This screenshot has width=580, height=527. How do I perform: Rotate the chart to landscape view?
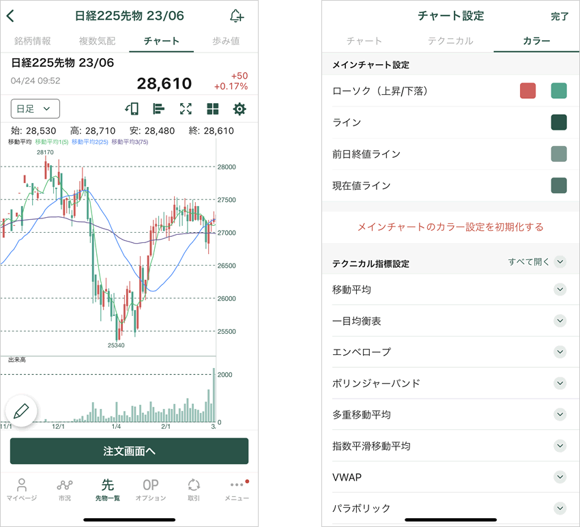(x=132, y=109)
